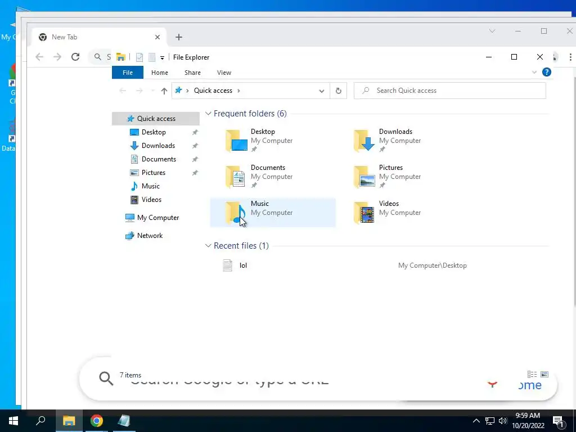The width and height of the screenshot is (576, 432).
Task: Click the Quick access breadcrumb in address bar
Action: pos(213,91)
